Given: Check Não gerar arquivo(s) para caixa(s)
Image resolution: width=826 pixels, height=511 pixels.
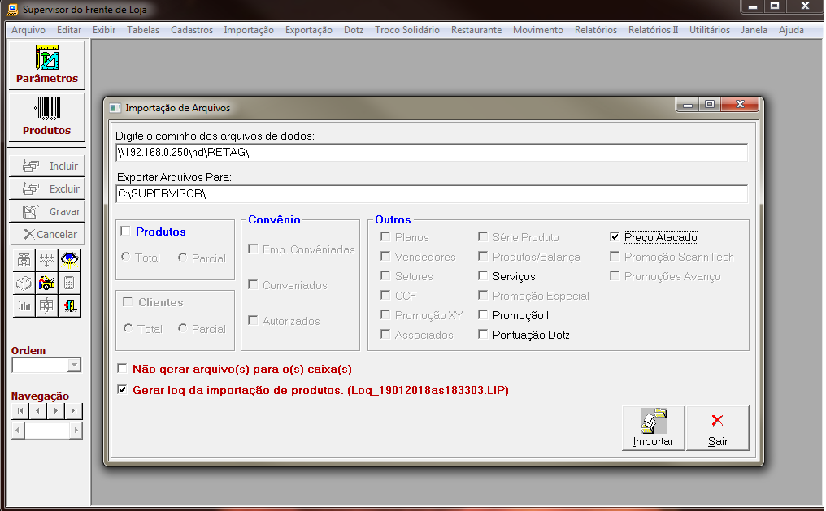Looking at the screenshot, I should click(x=123, y=368).
